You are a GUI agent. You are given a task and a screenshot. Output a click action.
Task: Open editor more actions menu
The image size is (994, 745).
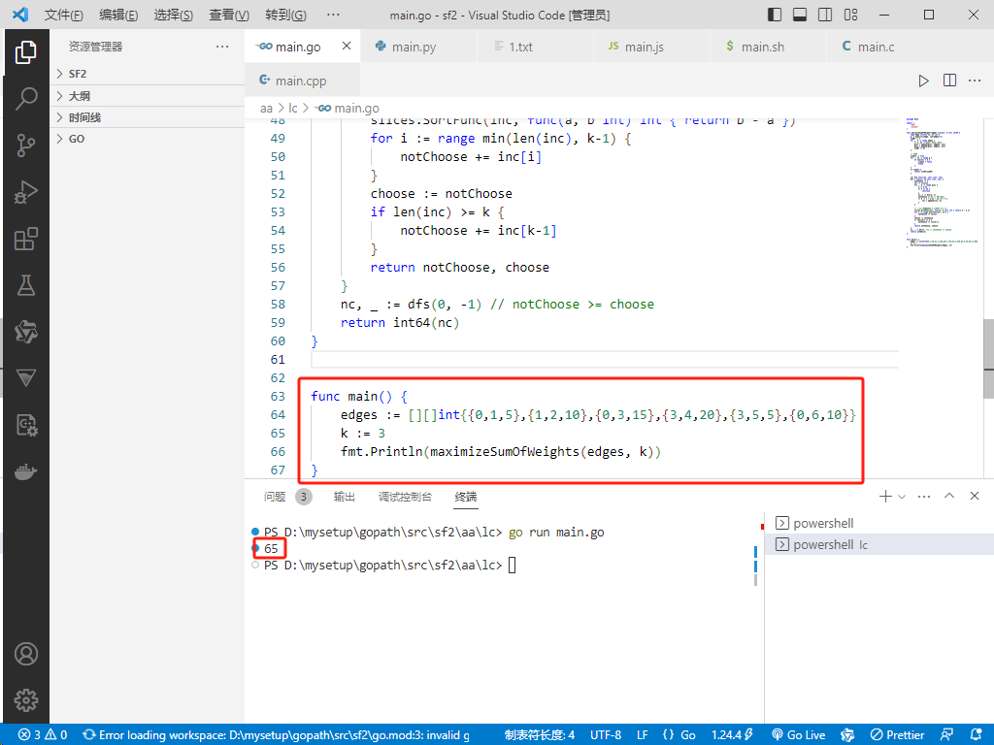click(x=975, y=81)
